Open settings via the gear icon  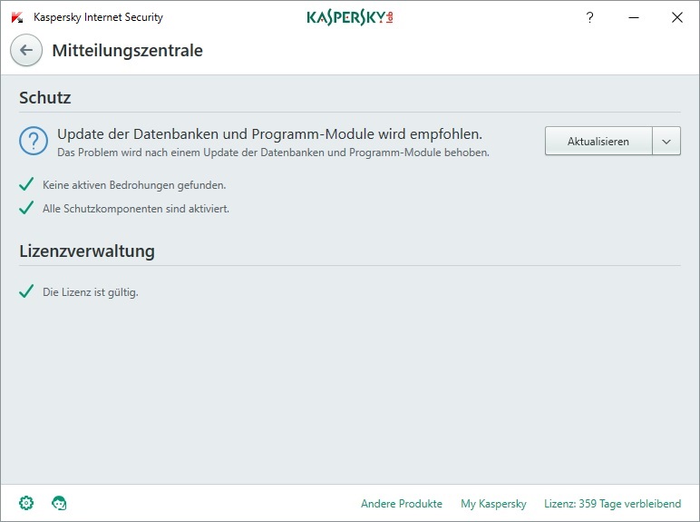26,503
